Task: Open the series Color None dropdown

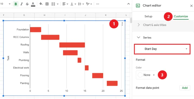Action: [x=147, y=75]
